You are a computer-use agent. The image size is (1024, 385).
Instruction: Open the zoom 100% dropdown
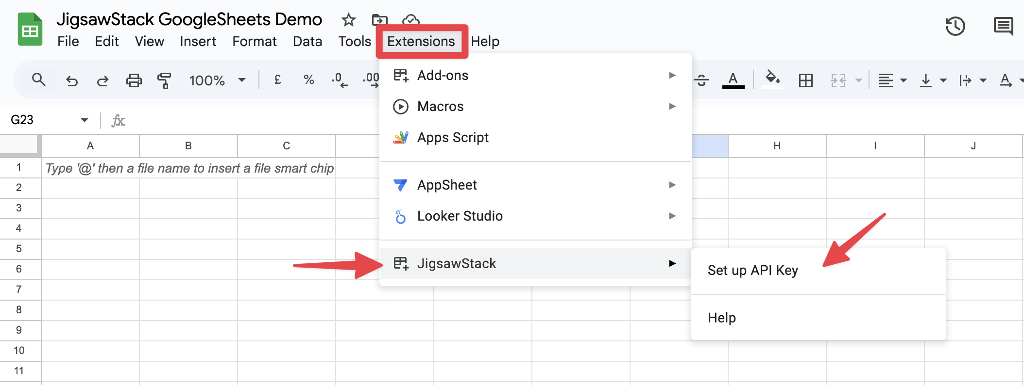217,80
